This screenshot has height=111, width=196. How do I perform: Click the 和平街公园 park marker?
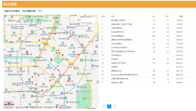pos(35,74)
